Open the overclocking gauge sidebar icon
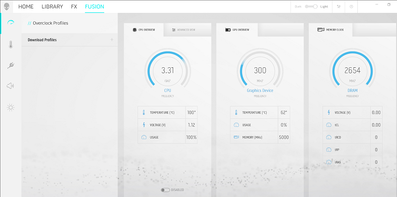 [x=10, y=23]
